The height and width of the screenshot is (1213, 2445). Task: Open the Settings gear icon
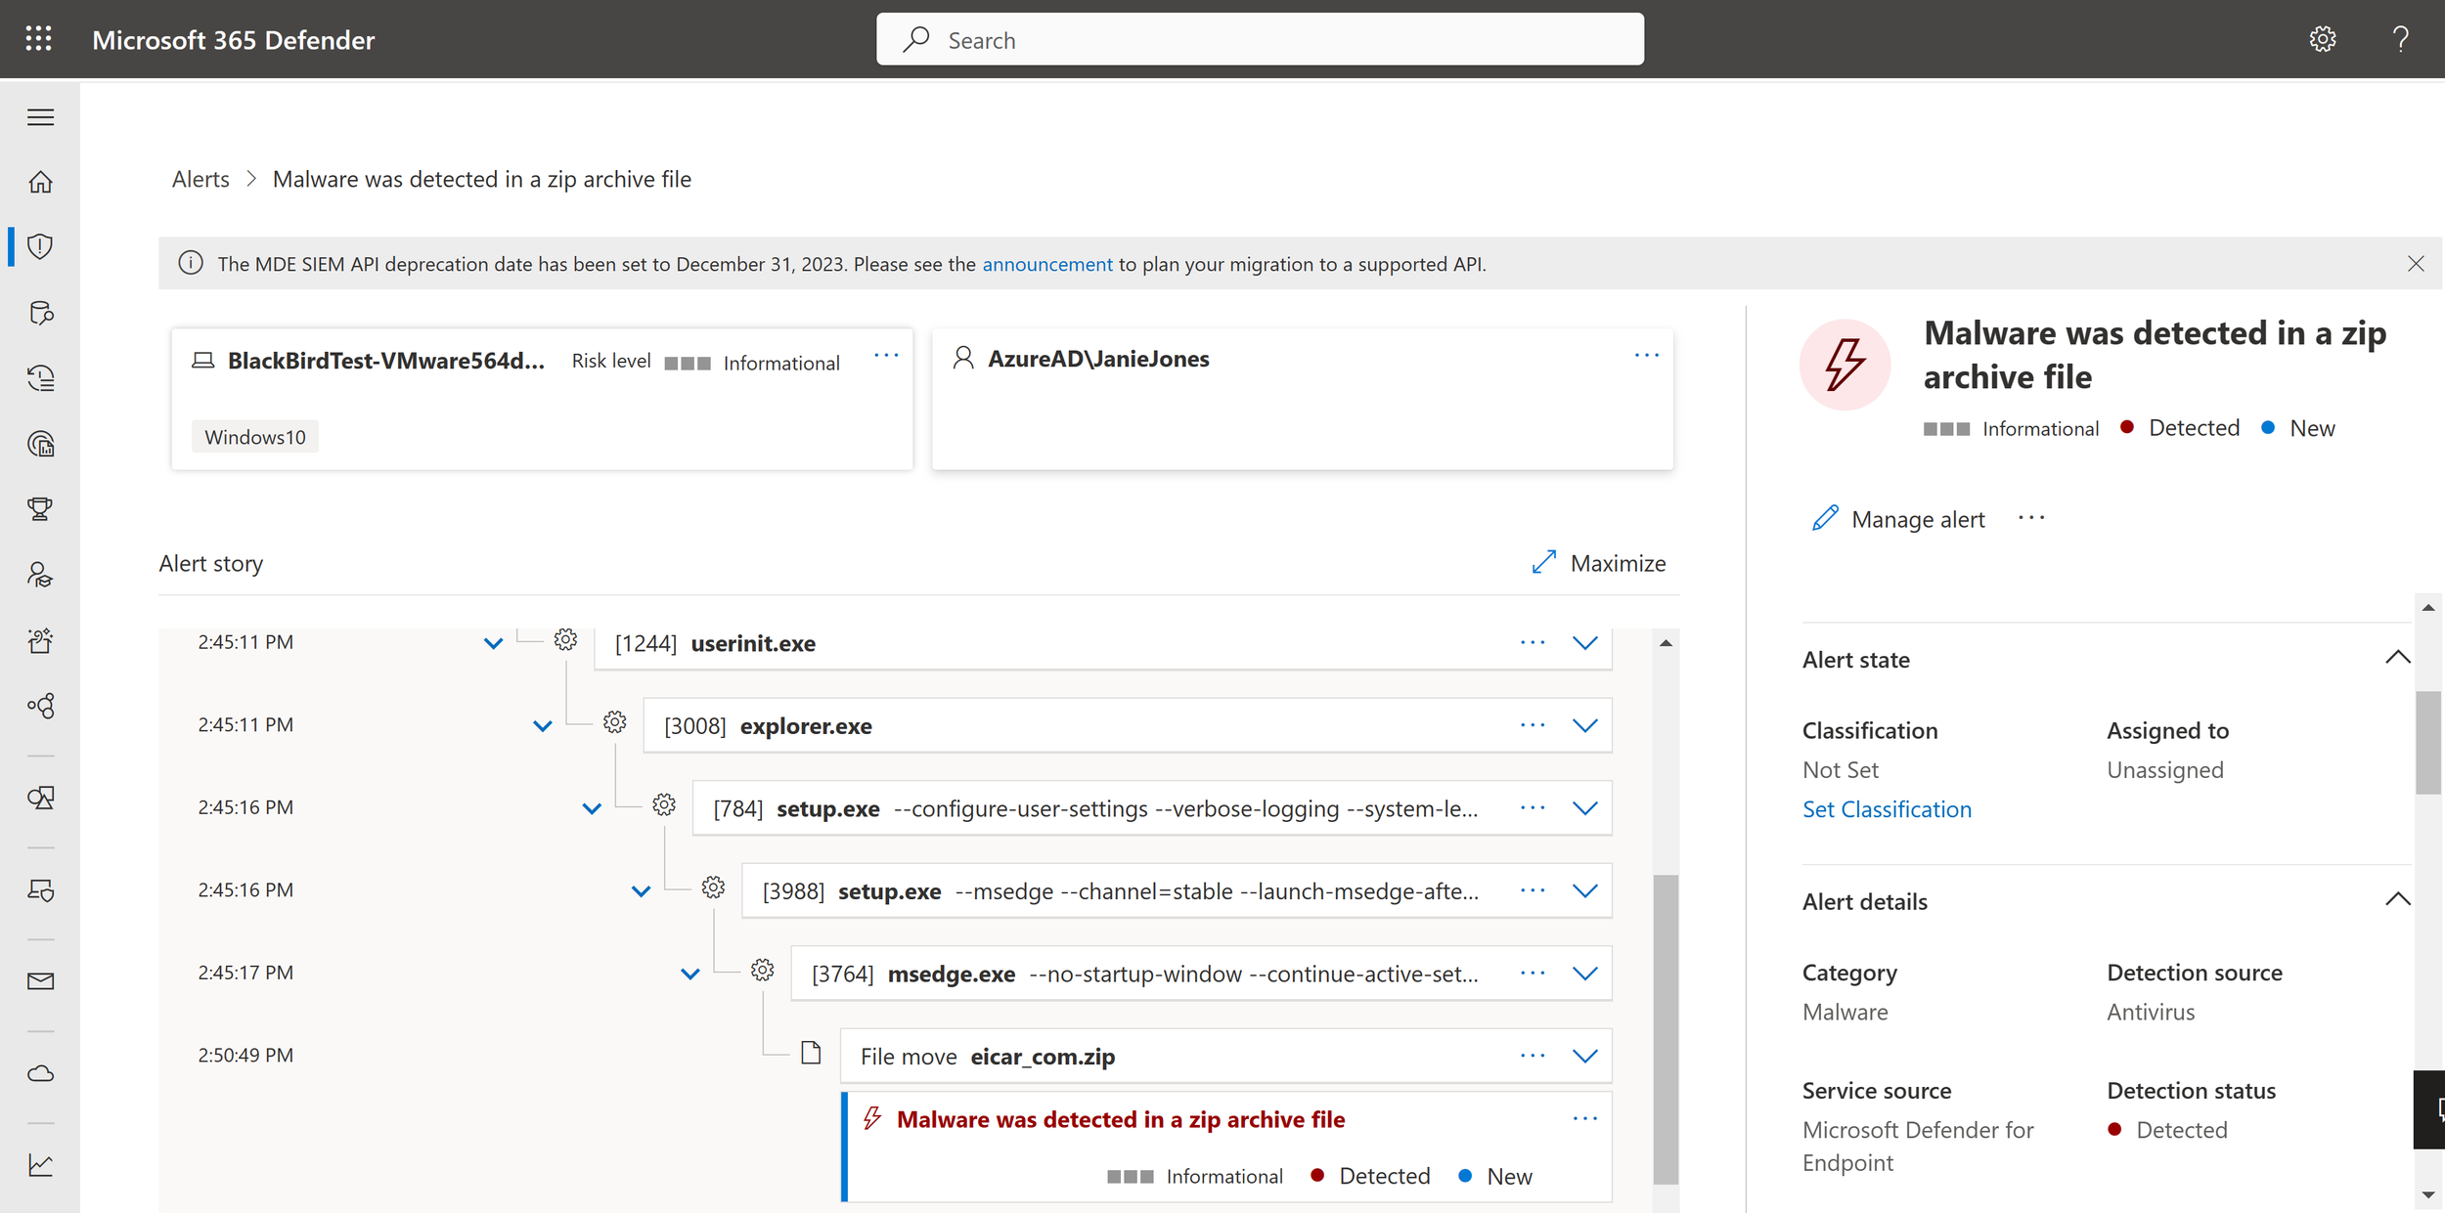[2323, 39]
